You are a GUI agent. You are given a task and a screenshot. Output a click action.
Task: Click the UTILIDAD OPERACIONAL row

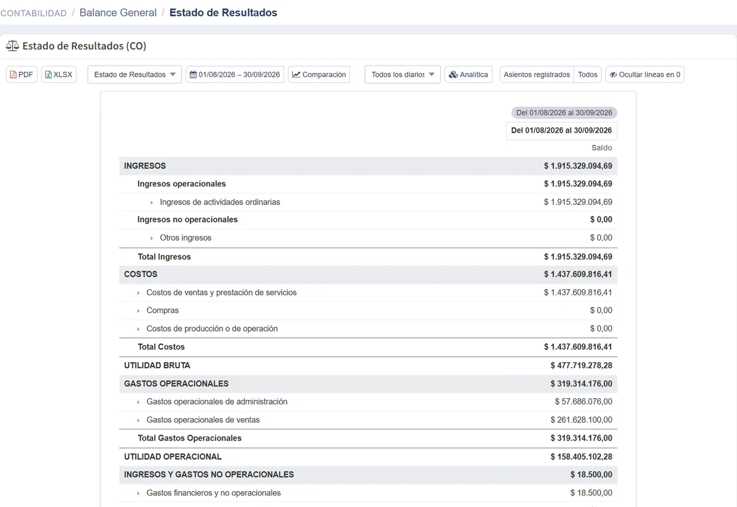368,457
